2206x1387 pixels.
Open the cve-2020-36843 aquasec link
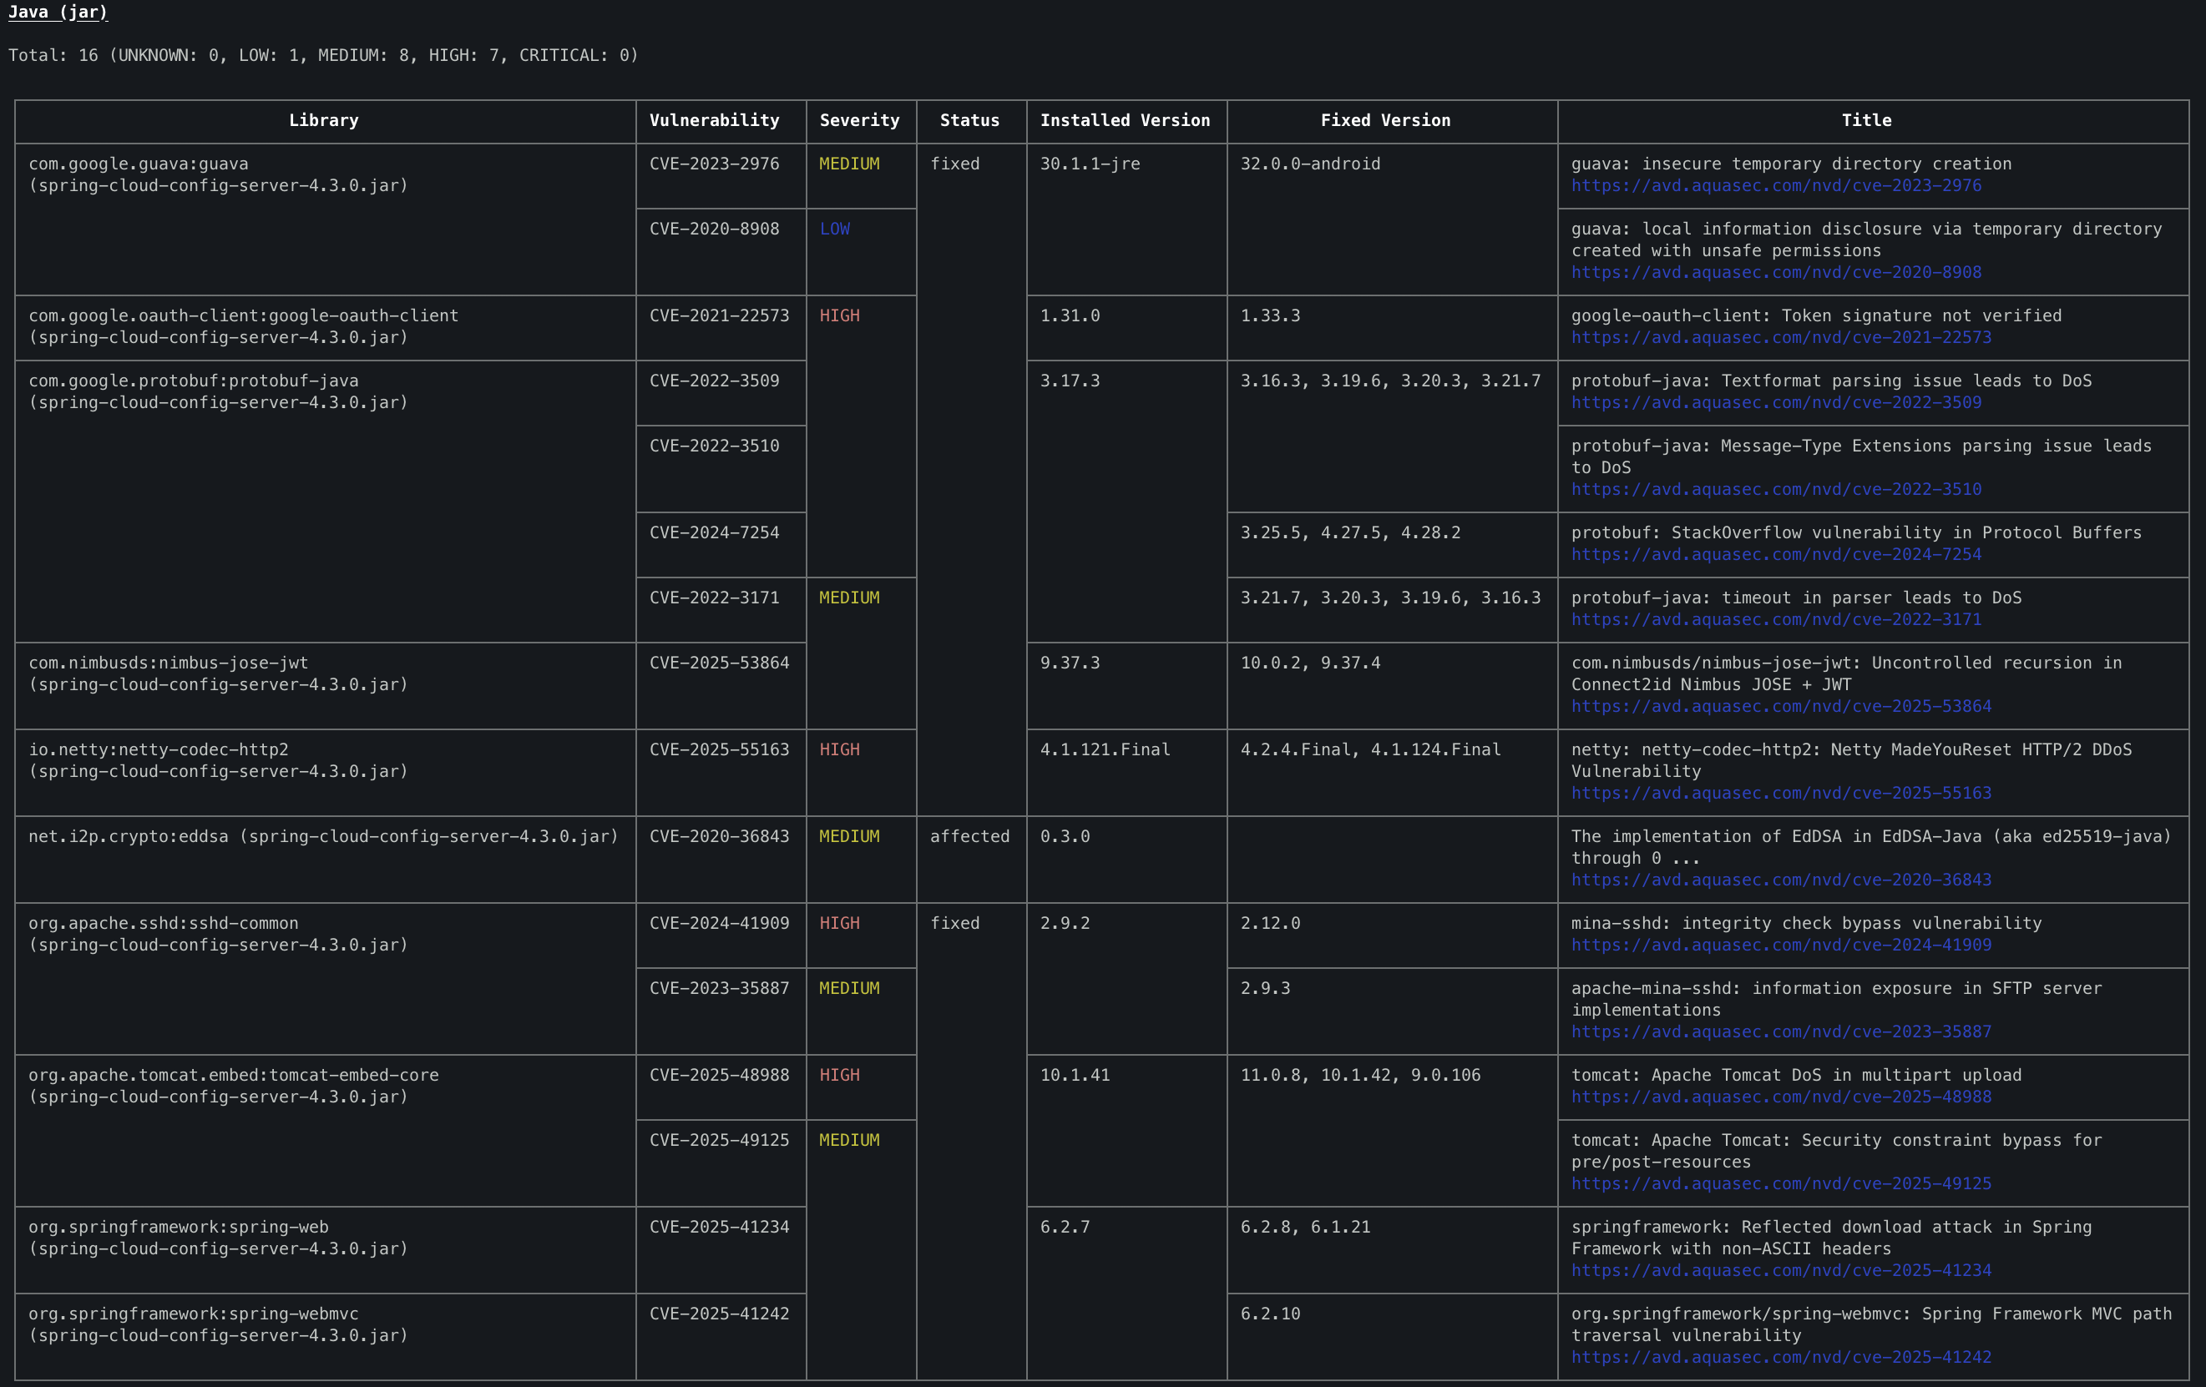[x=1781, y=880]
